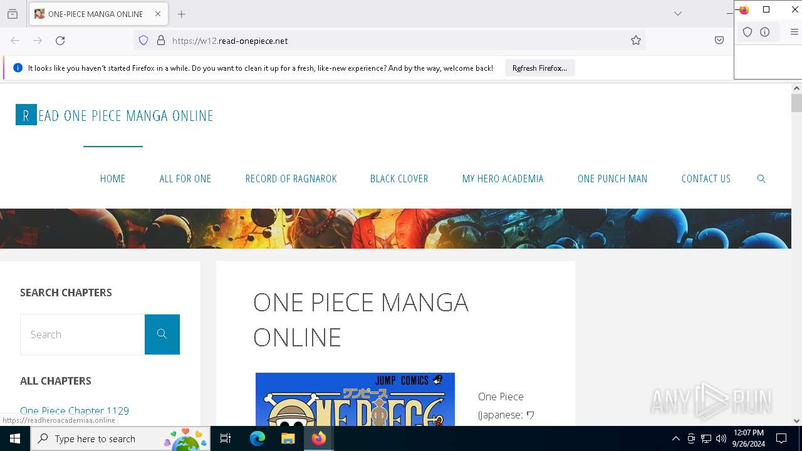This screenshot has height=451, width=802.
Task: Open RECORD OF RAGNAROK menu item
Action: 291,179
